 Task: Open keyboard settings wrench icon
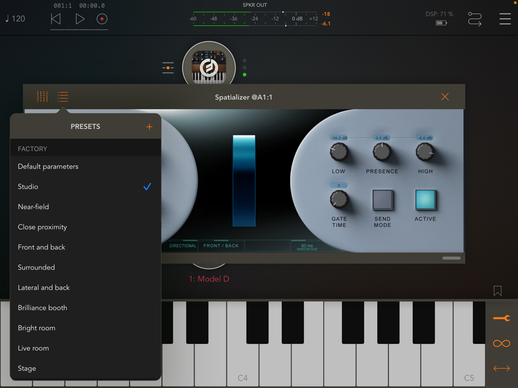501,318
